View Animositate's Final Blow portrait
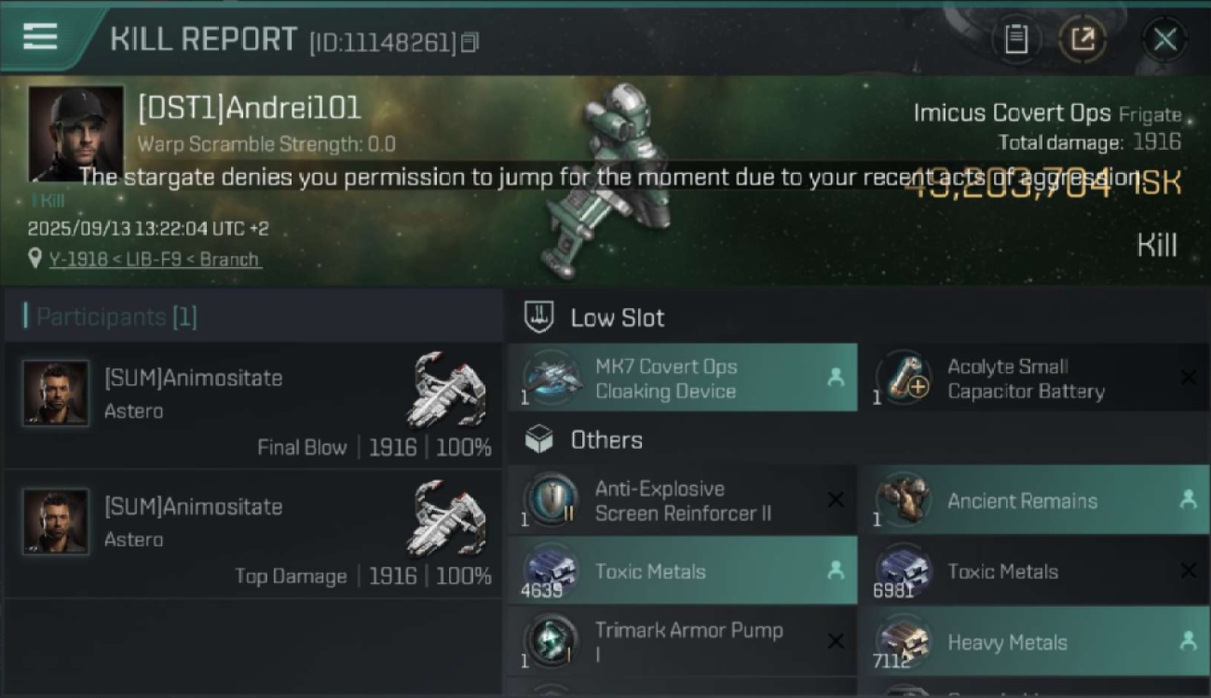Screen dimensions: 1211x698 (56, 393)
